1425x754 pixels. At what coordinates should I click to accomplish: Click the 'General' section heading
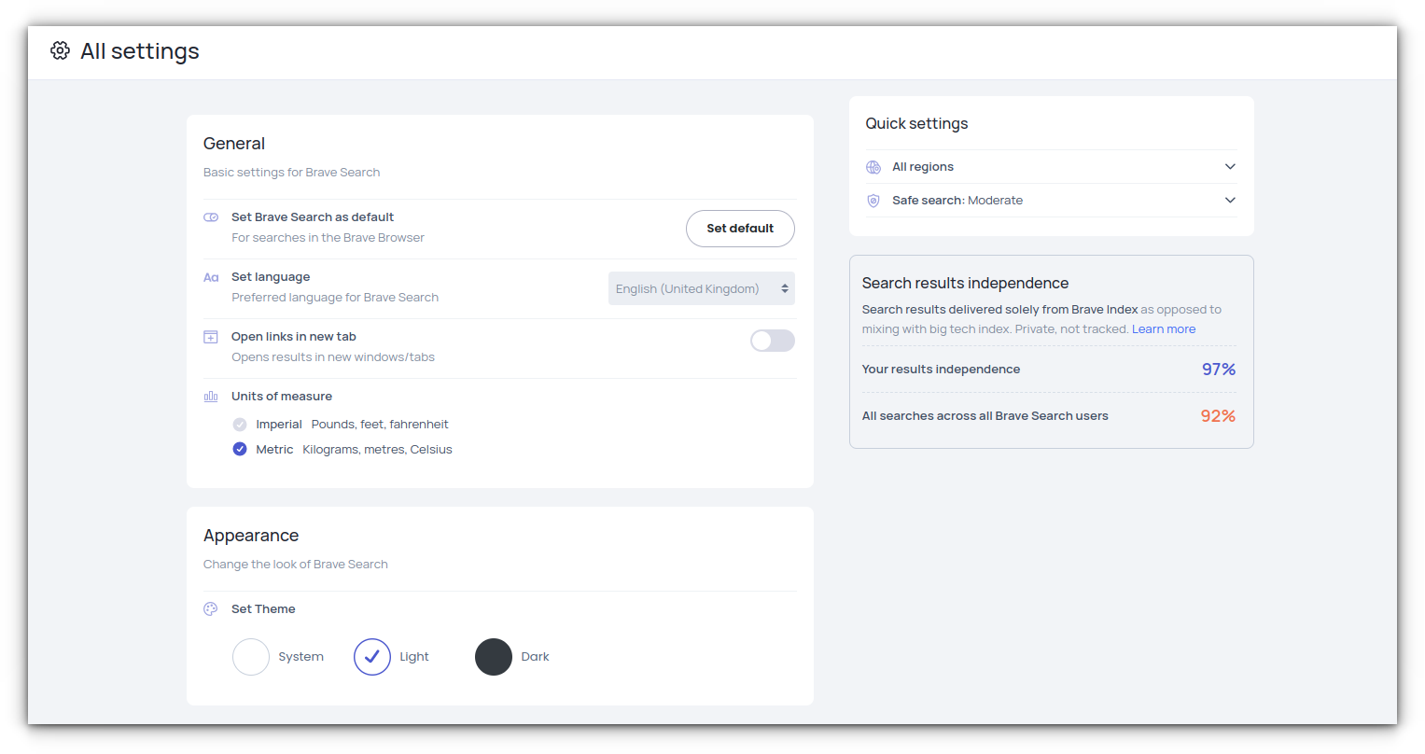234,144
